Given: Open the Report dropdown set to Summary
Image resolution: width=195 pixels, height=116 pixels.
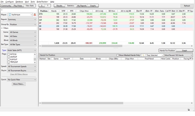Looking at the screenshot, I should (x=22, y=19).
